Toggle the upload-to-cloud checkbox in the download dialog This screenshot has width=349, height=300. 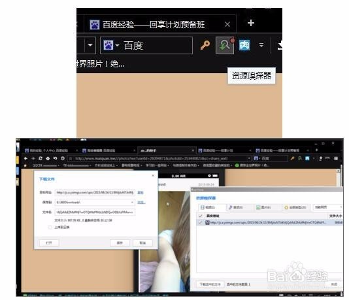(50, 227)
